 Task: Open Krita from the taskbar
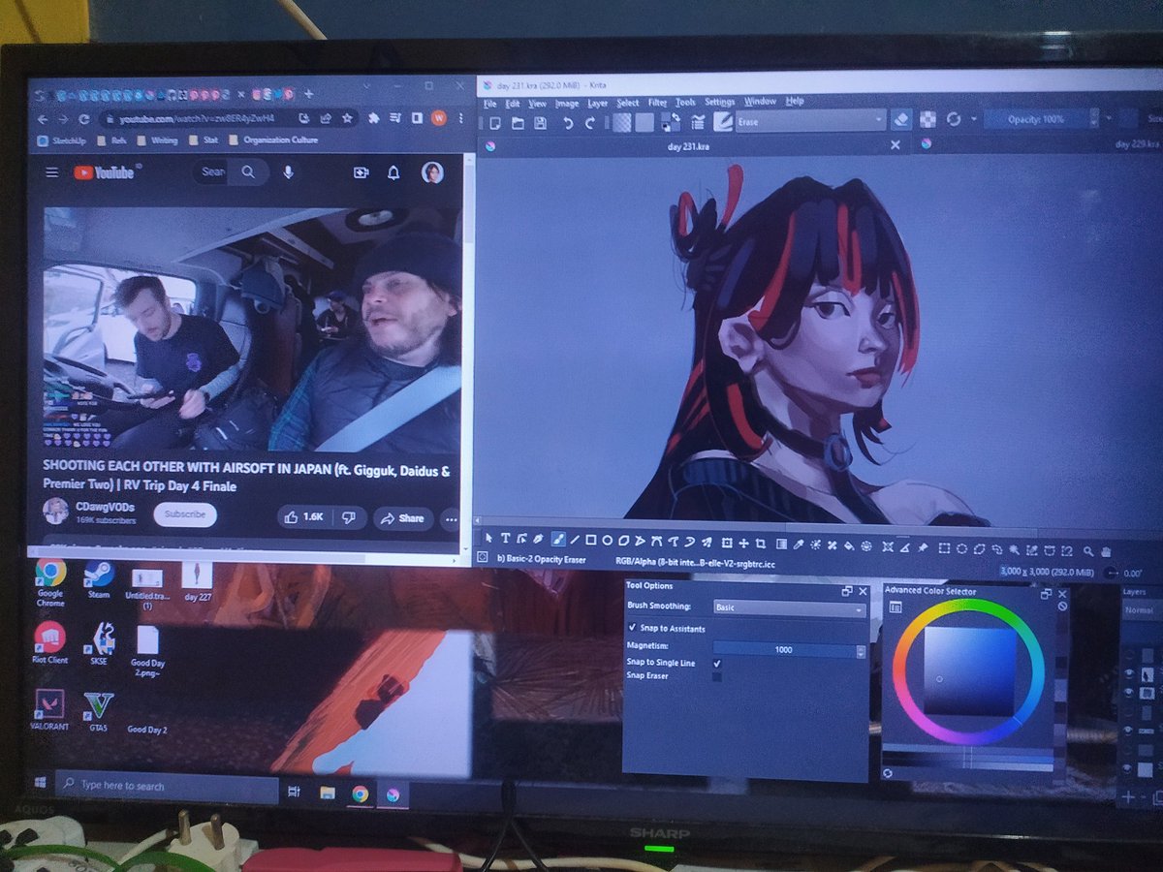click(393, 794)
